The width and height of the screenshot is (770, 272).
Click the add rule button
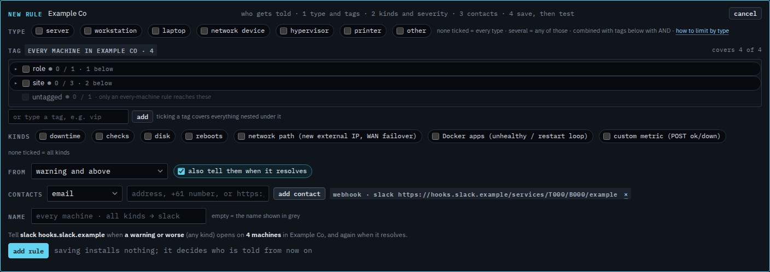(x=28, y=251)
